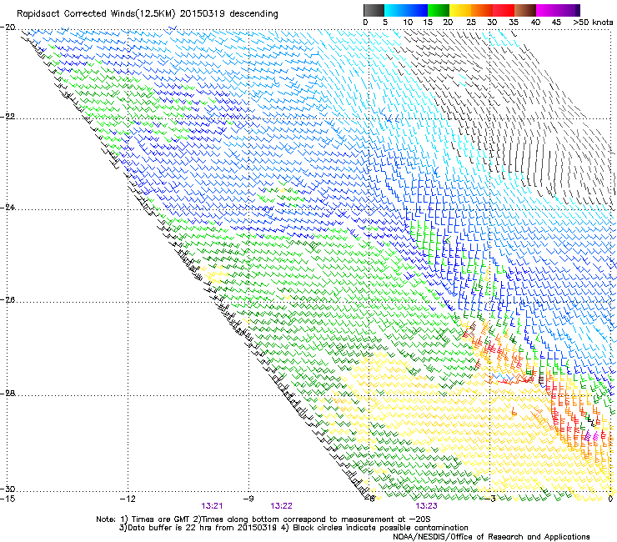The image size is (617, 542).
Task: Click the 13:23 swath time marker
Action: coord(426,506)
